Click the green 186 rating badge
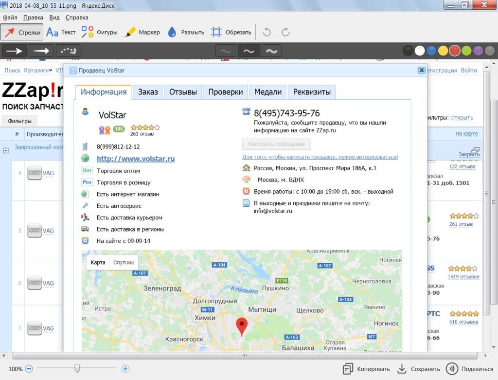 [119, 129]
